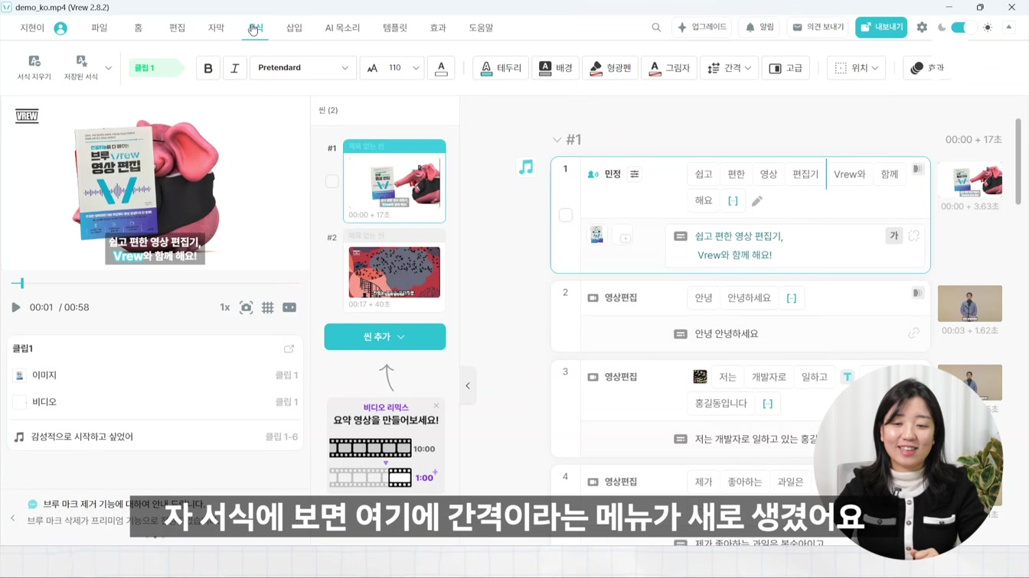This screenshot has height=578, width=1029.
Task: Open the 홈 menu tab
Action: (139, 28)
